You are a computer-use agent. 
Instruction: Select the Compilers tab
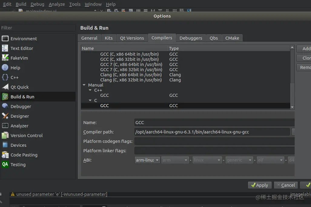coord(162,38)
